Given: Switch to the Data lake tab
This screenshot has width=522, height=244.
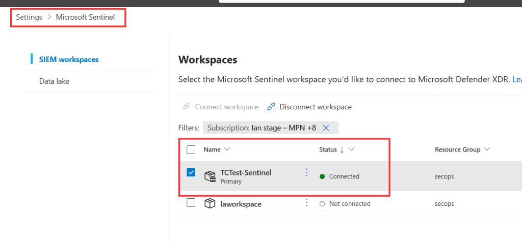Looking at the screenshot, I should click(54, 81).
